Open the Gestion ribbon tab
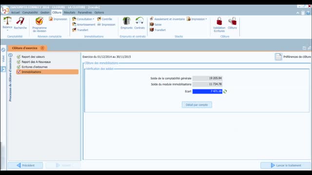312x175 pixels. coord(45,12)
